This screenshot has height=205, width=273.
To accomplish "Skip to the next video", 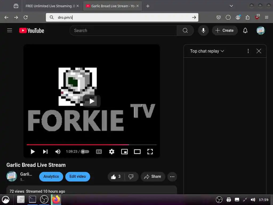I will (45, 152).
